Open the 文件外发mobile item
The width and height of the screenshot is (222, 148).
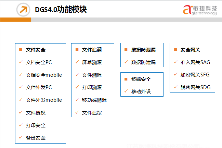pyautogui.click(x=44, y=100)
